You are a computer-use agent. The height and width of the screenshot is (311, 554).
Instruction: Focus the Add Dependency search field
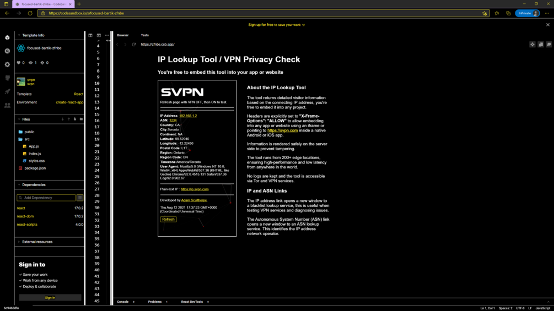point(46,198)
